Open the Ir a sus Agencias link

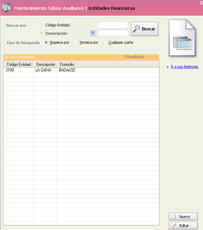click(x=184, y=67)
